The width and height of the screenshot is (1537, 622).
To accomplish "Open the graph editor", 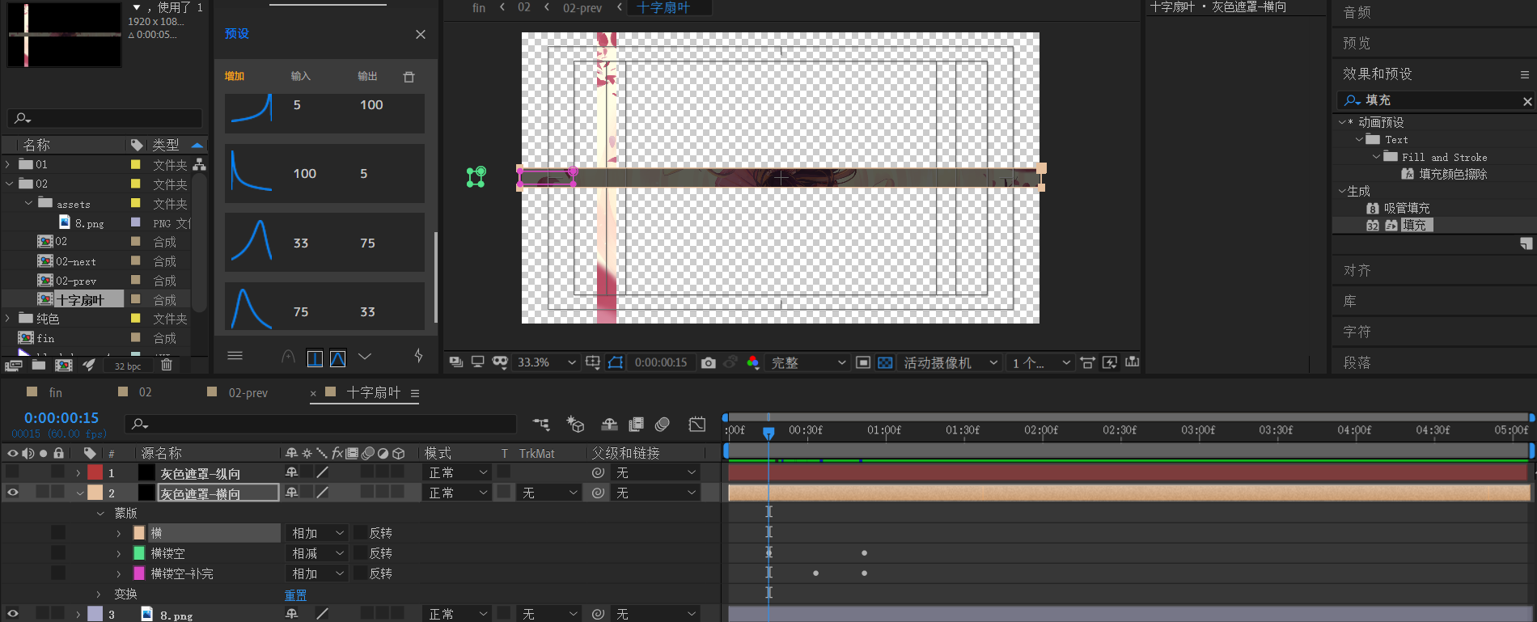I will (x=697, y=424).
